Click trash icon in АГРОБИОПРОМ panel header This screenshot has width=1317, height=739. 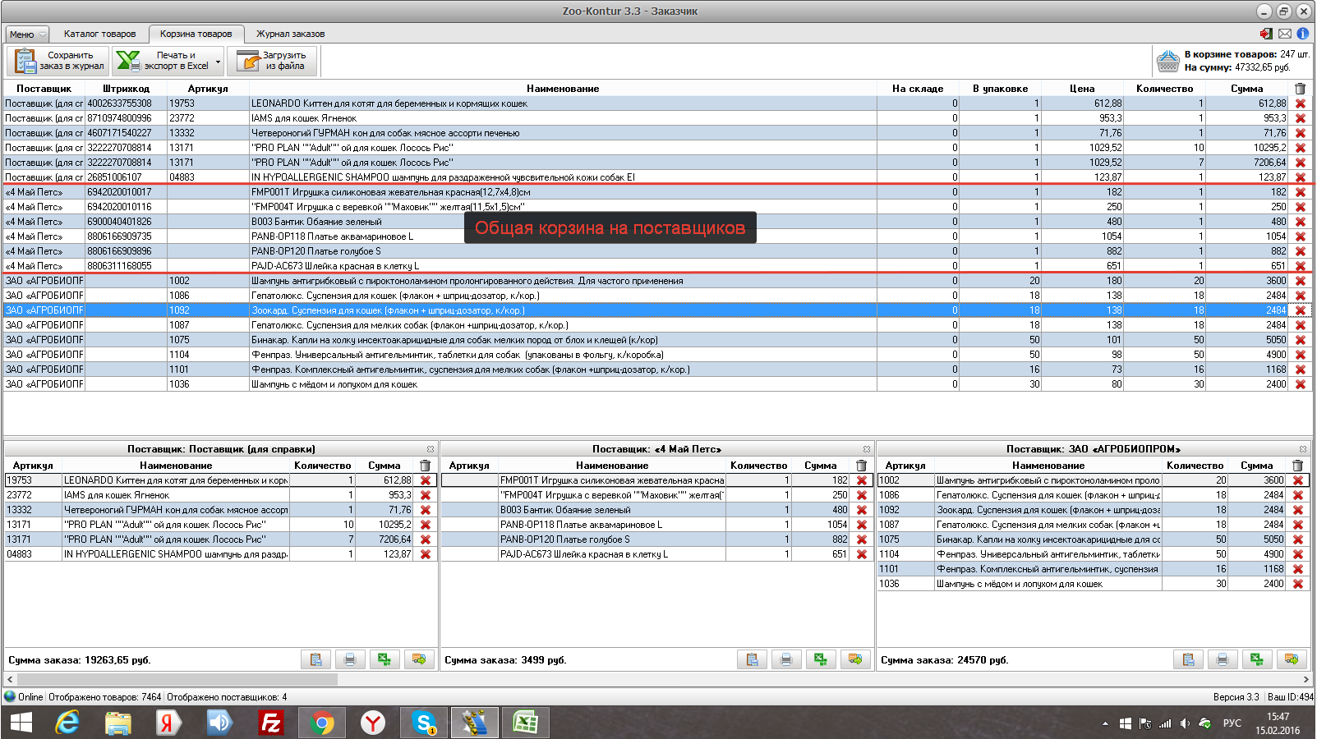tap(1297, 465)
